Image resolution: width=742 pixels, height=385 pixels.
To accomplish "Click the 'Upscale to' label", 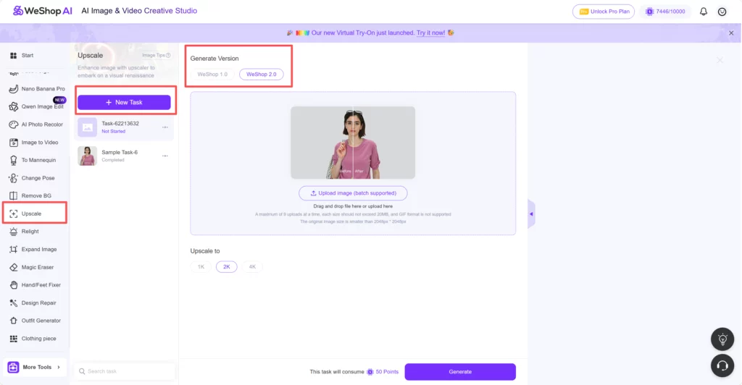I will coord(205,251).
